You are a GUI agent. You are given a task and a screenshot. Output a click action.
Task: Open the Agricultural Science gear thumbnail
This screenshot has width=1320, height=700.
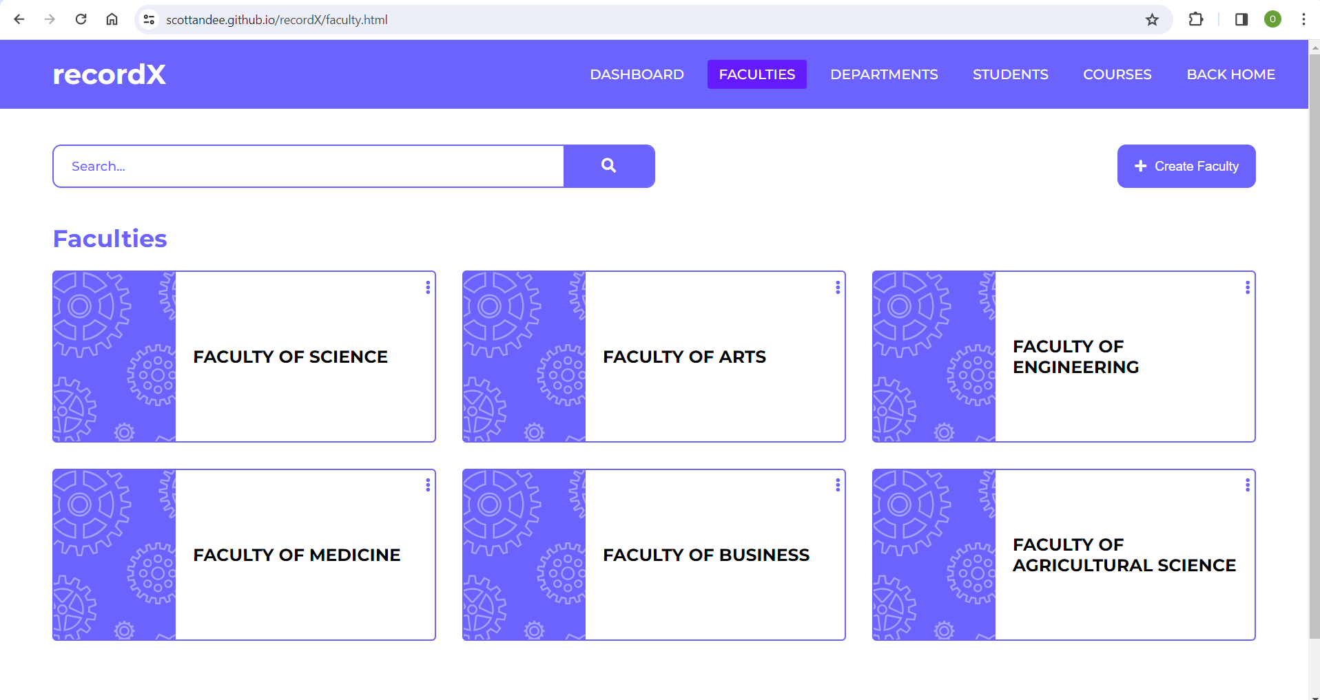tap(934, 555)
